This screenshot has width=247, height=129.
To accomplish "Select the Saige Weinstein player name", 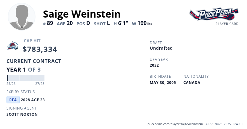I will click(x=82, y=14).
